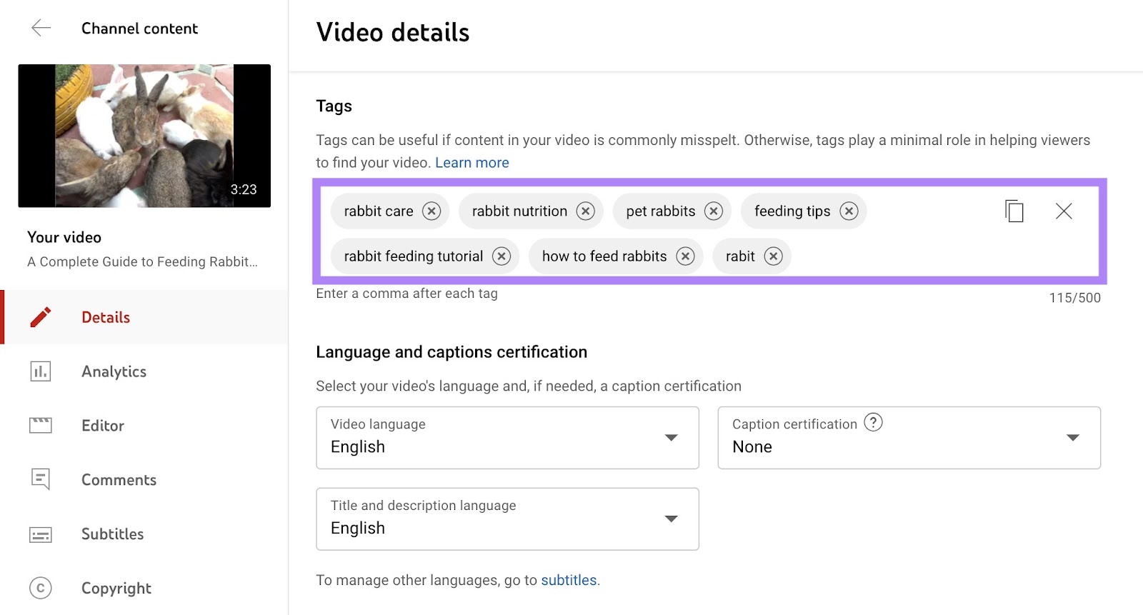Screen dimensions: 1143x615
Task: Clear all tags with the X icon
Action: [x=1064, y=211]
